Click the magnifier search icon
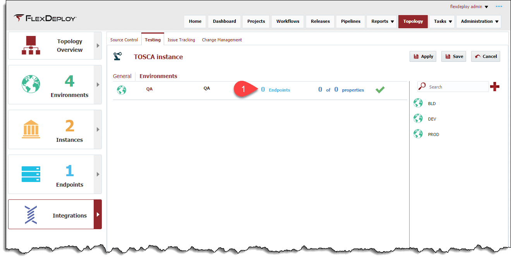The width and height of the screenshot is (511, 262). click(422, 87)
